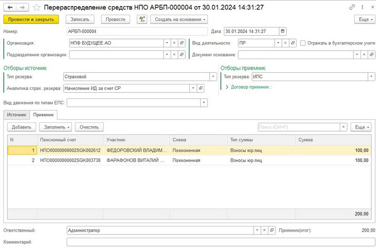Switch to the Источник tab
The width and height of the screenshot is (376, 248).
click(16, 114)
